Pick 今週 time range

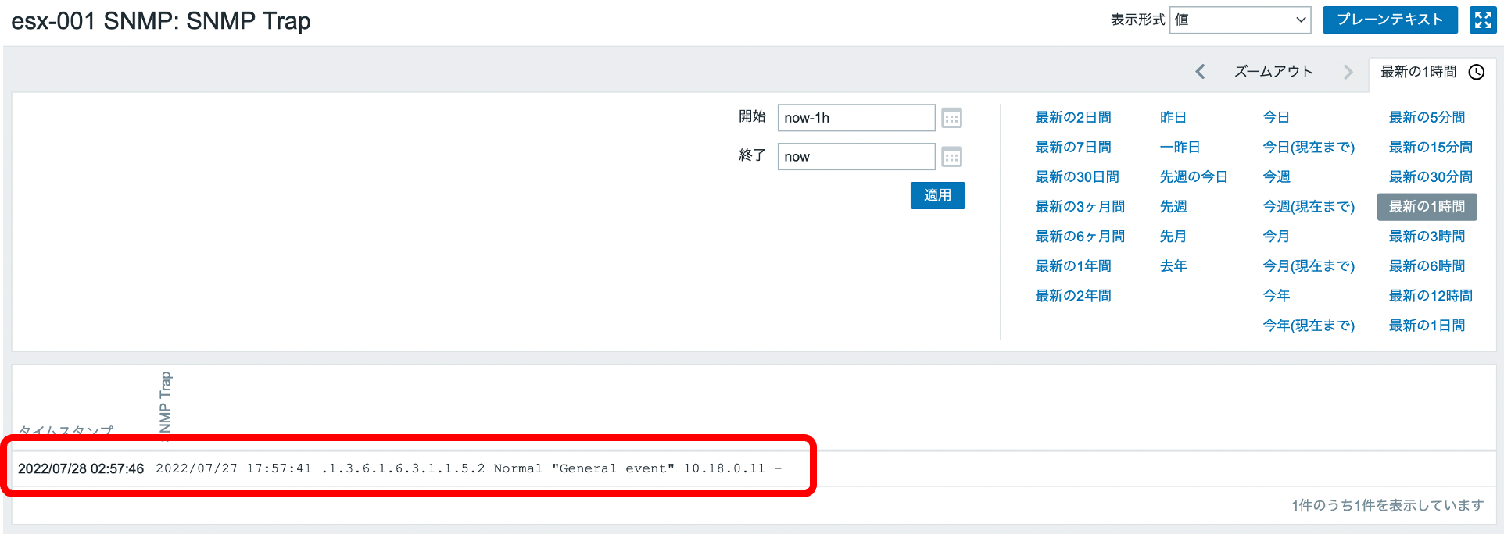pos(1277,176)
